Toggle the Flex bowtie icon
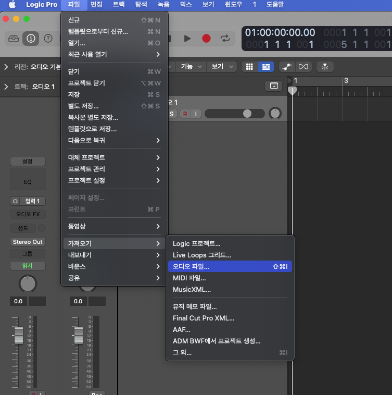The height and width of the screenshot is (395, 392). pos(303,67)
